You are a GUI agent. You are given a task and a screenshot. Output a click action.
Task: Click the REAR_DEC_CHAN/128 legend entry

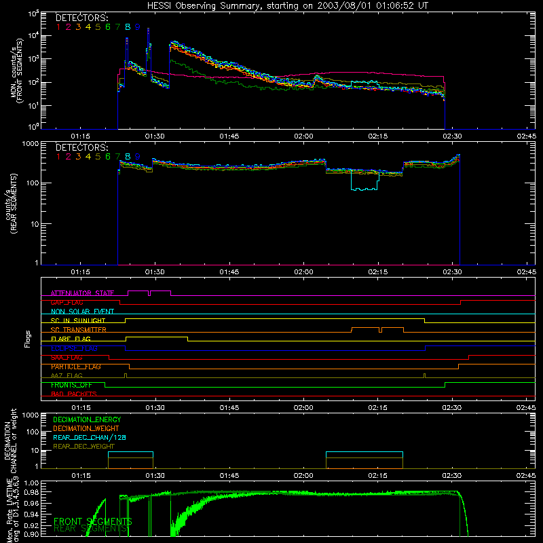[x=90, y=437]
